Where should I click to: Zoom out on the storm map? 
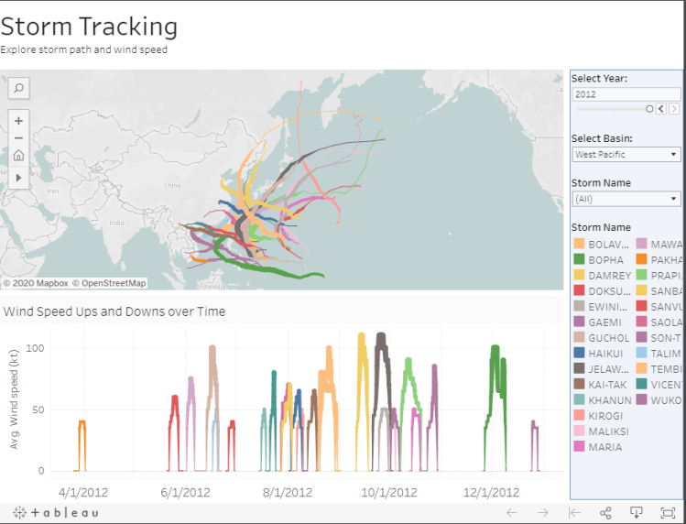coord(18,137)
